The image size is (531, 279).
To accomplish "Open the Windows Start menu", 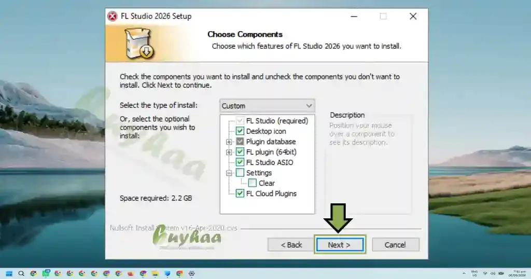I will [x=9, y=274].
